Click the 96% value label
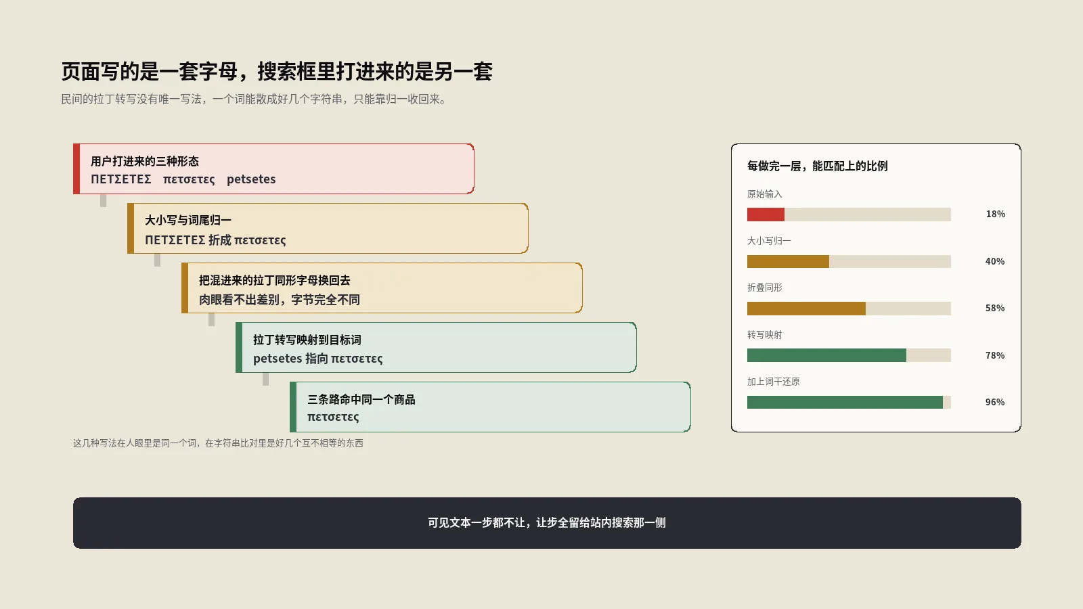1083x609 pixels. 995,402
